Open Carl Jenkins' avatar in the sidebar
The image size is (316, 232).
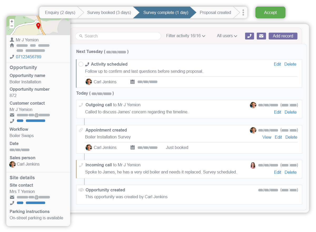(12, 164)
